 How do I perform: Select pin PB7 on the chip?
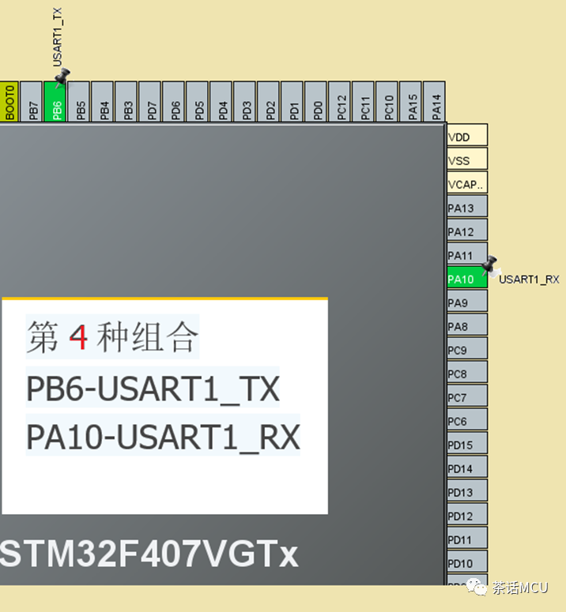31,102
